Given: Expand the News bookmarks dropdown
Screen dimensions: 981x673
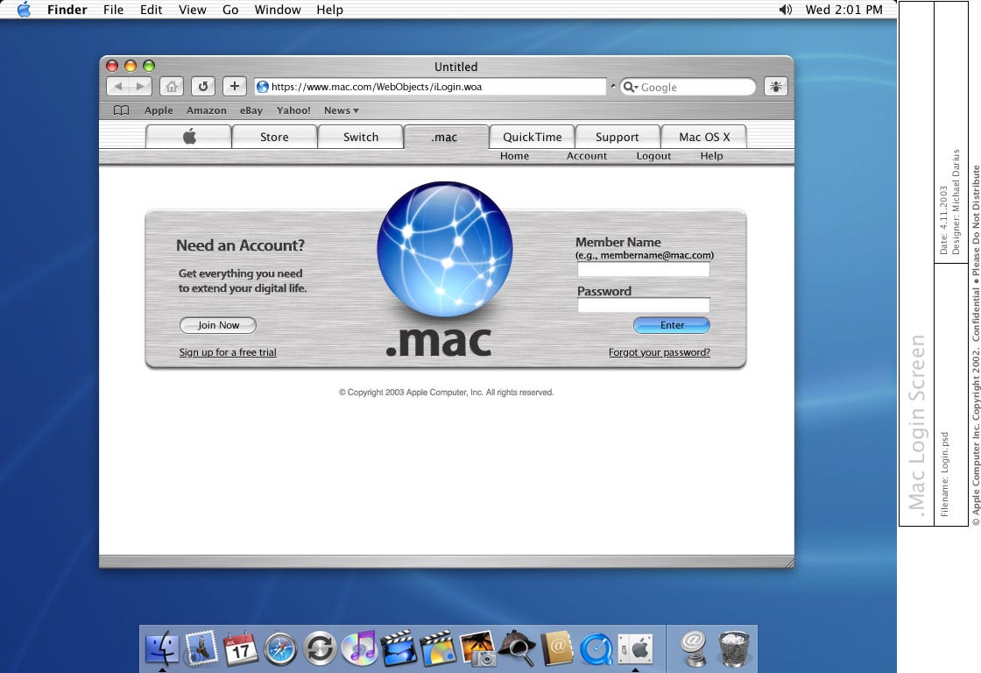Looking at the screenshot, I should point(341,110).
